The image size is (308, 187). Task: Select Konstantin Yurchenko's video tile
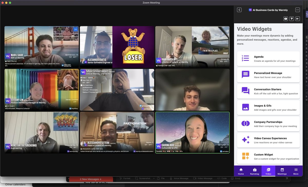[42, 132]
